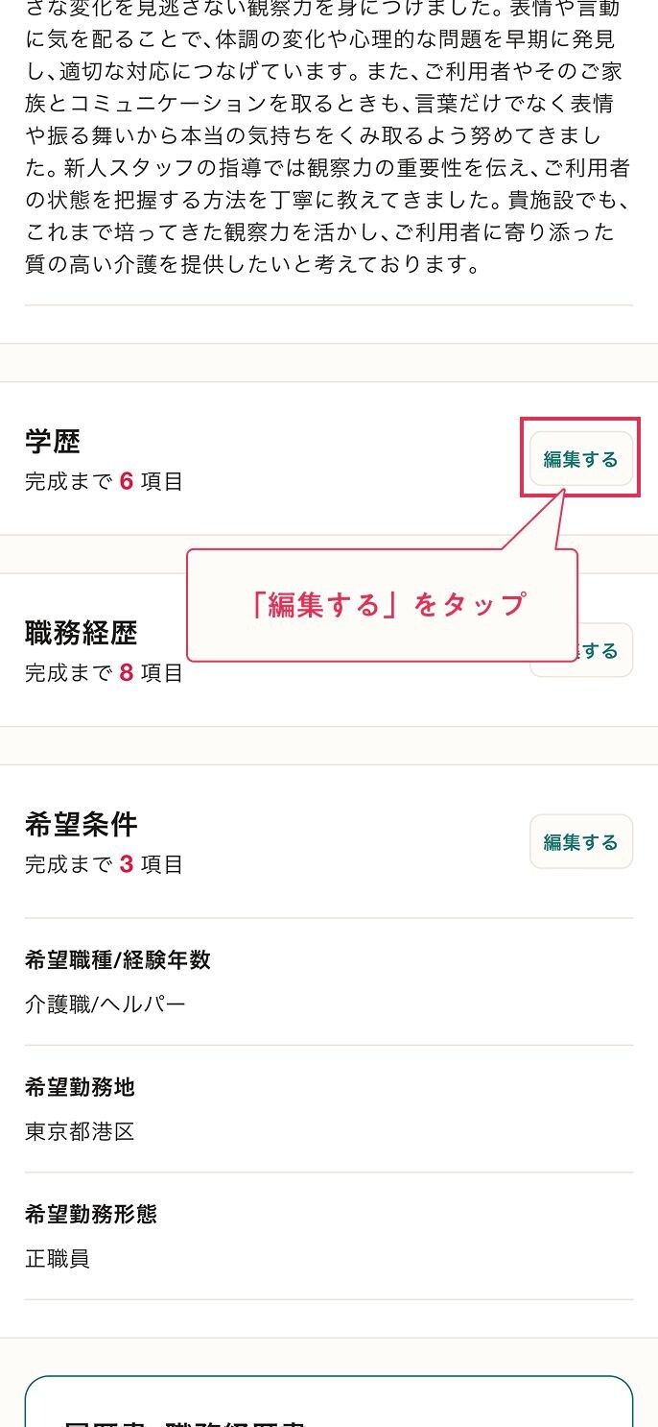Tap the 「編集する」をタップ callout bubble

pos(382,605)
